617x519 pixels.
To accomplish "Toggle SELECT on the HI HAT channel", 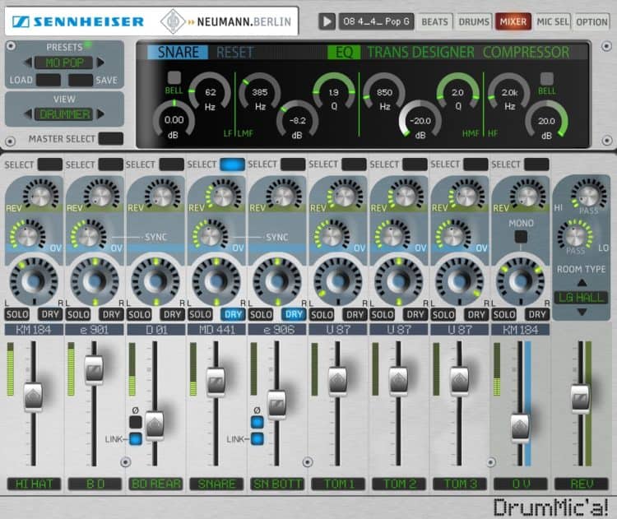I will [49, 164].
